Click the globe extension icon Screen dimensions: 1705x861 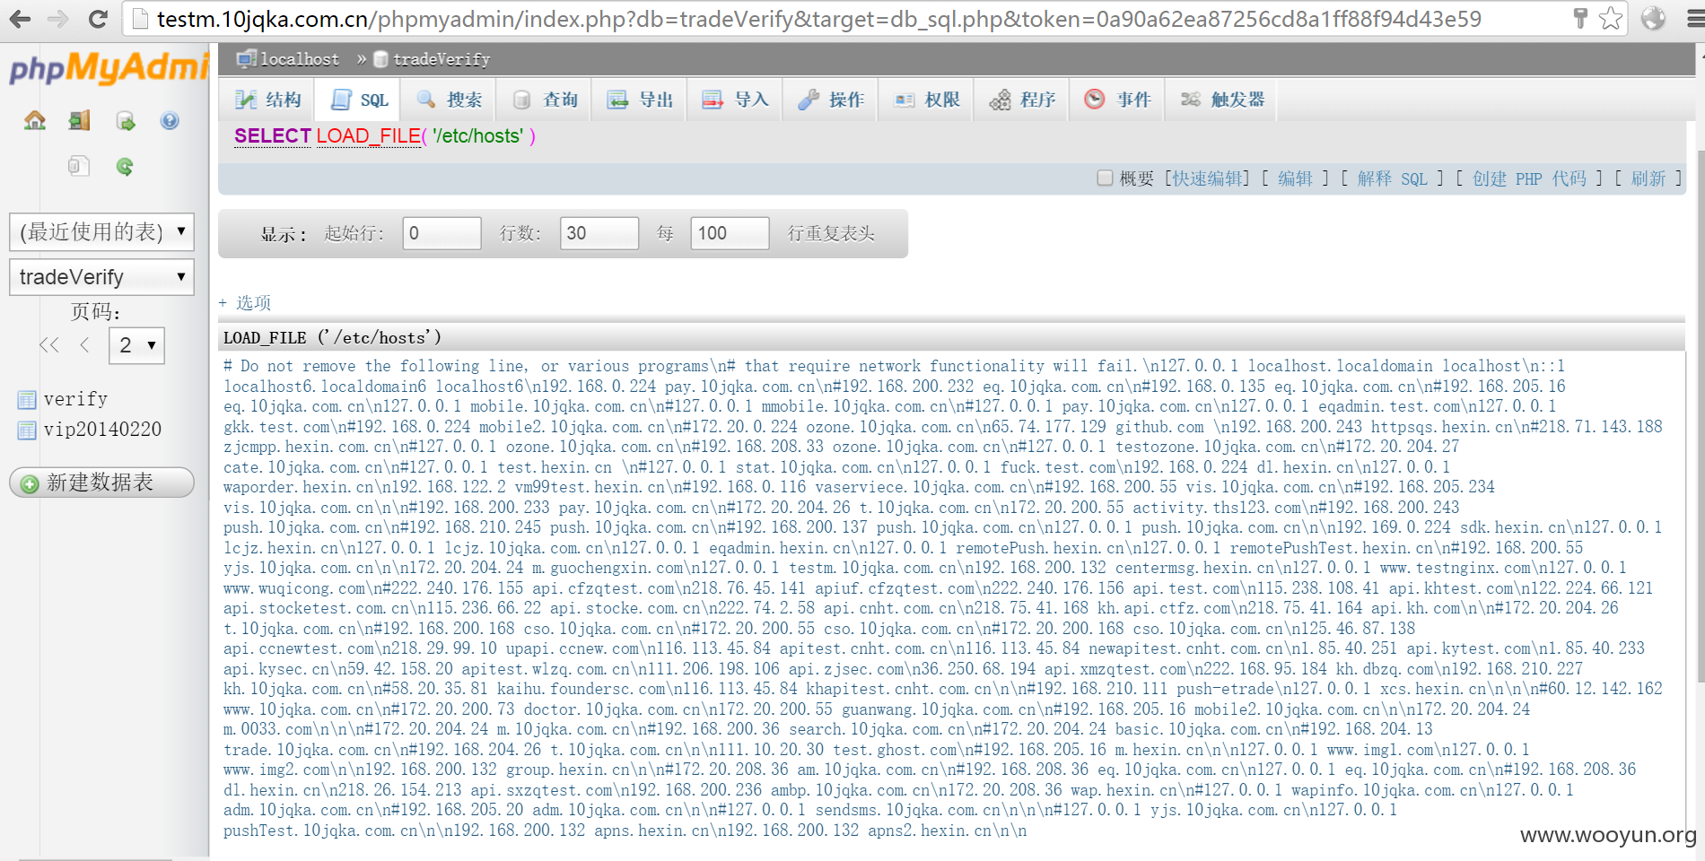coord(1653,18)
